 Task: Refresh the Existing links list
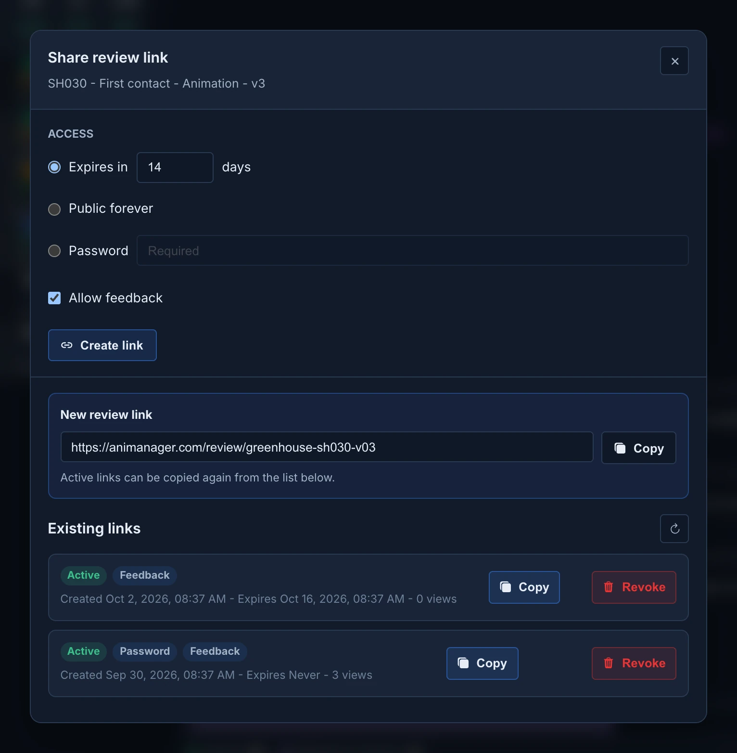(674, 529)
